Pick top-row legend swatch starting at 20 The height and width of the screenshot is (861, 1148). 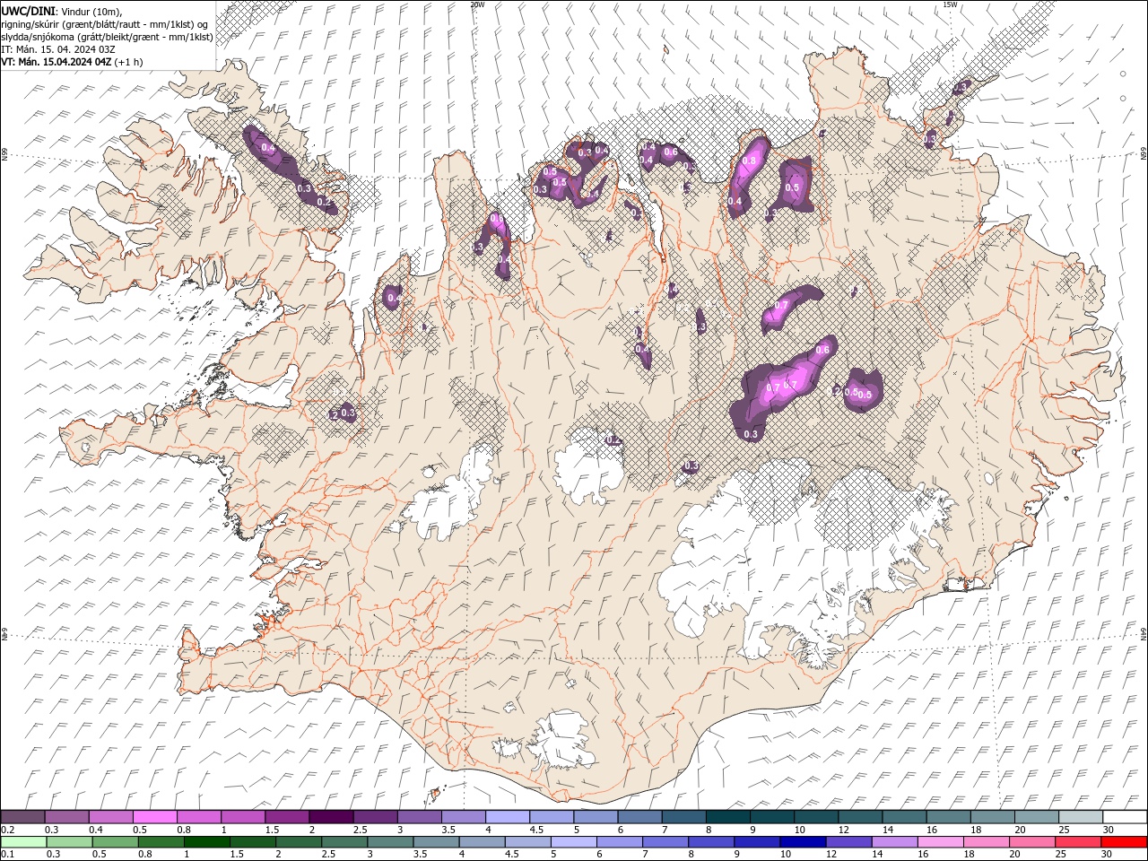[x=1038, y=817]
